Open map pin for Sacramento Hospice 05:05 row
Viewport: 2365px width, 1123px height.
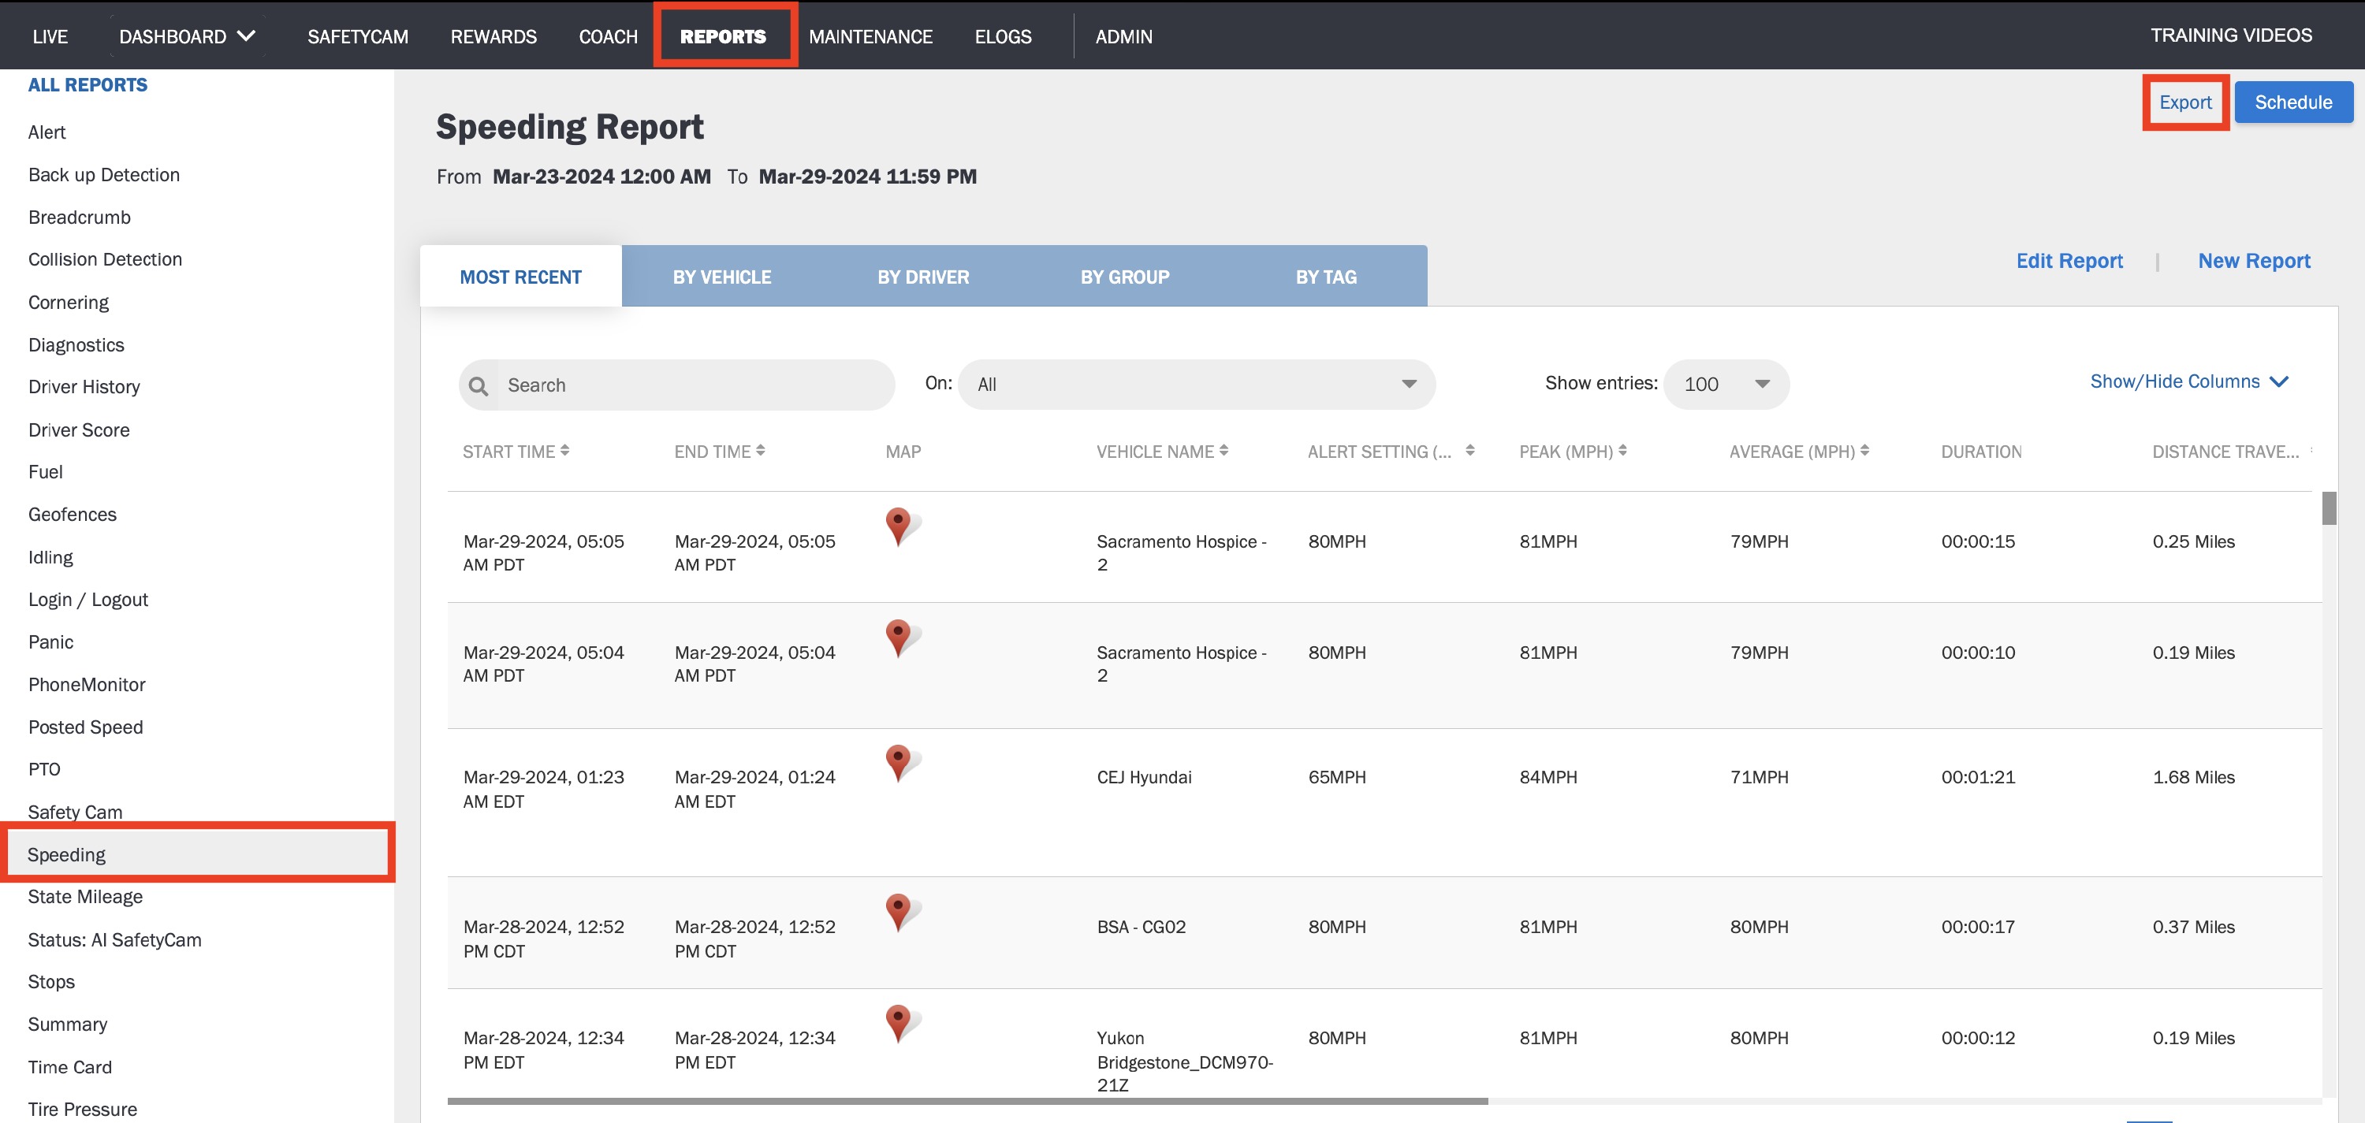point(900,526)
